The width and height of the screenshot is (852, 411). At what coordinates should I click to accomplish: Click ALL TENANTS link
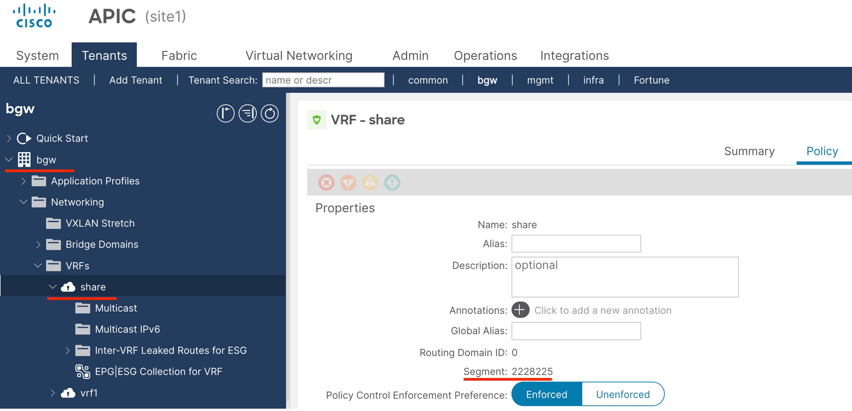[x=46, y=80]
